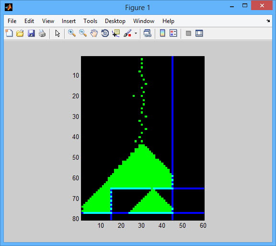
Task: Open the Tools menu
Action: [90, 21]
